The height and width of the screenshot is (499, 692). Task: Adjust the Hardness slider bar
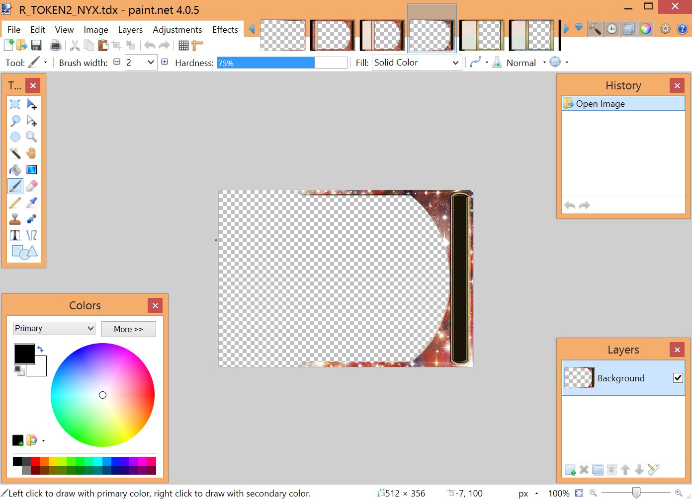tap(282, 63)
